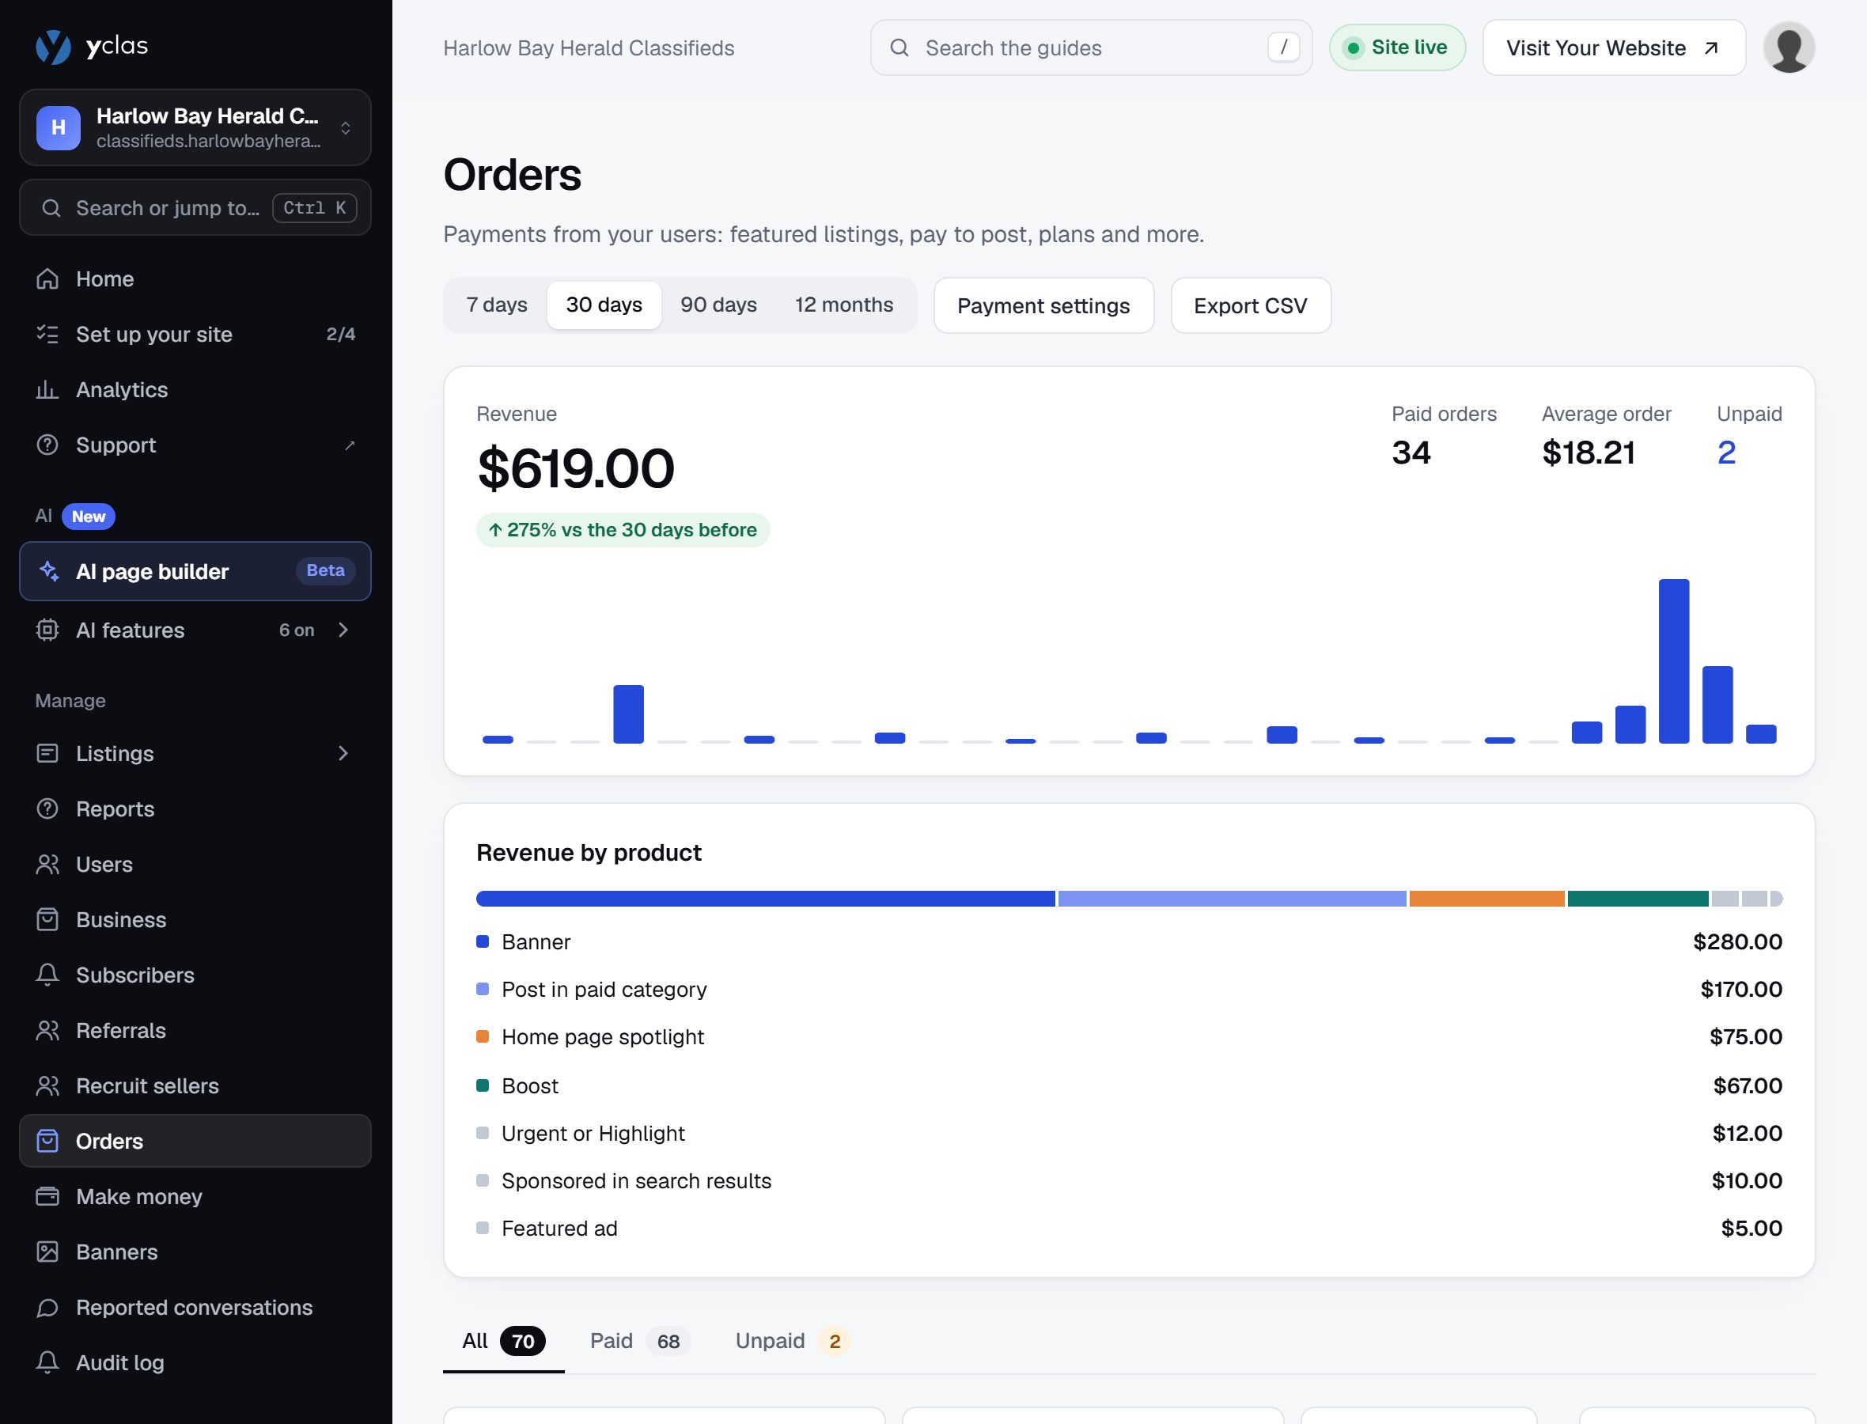Image resolution: width=1867 pixels, height=1424 pixels.
Task: Click the Users people icon
Action: (x=47, y=865)
